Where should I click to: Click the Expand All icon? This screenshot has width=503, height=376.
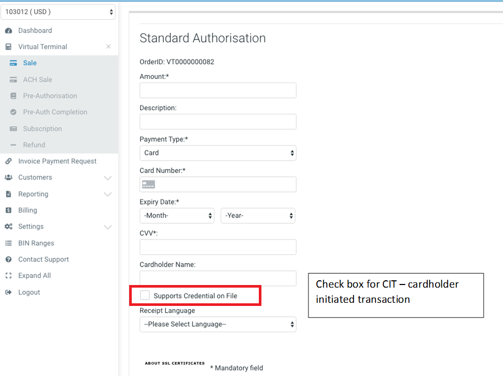tap(8, 276)
